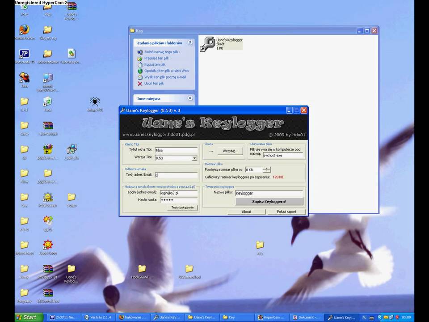Select the Programy folder on desktop
429x322 pixels.
click(x=24, y=292)
